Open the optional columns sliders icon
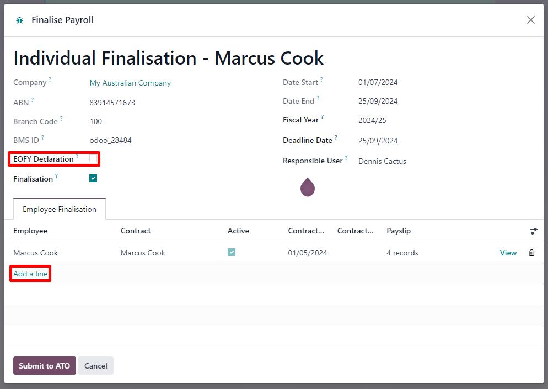The height and width of the screenshot is (389, 548). coord(533,231)
